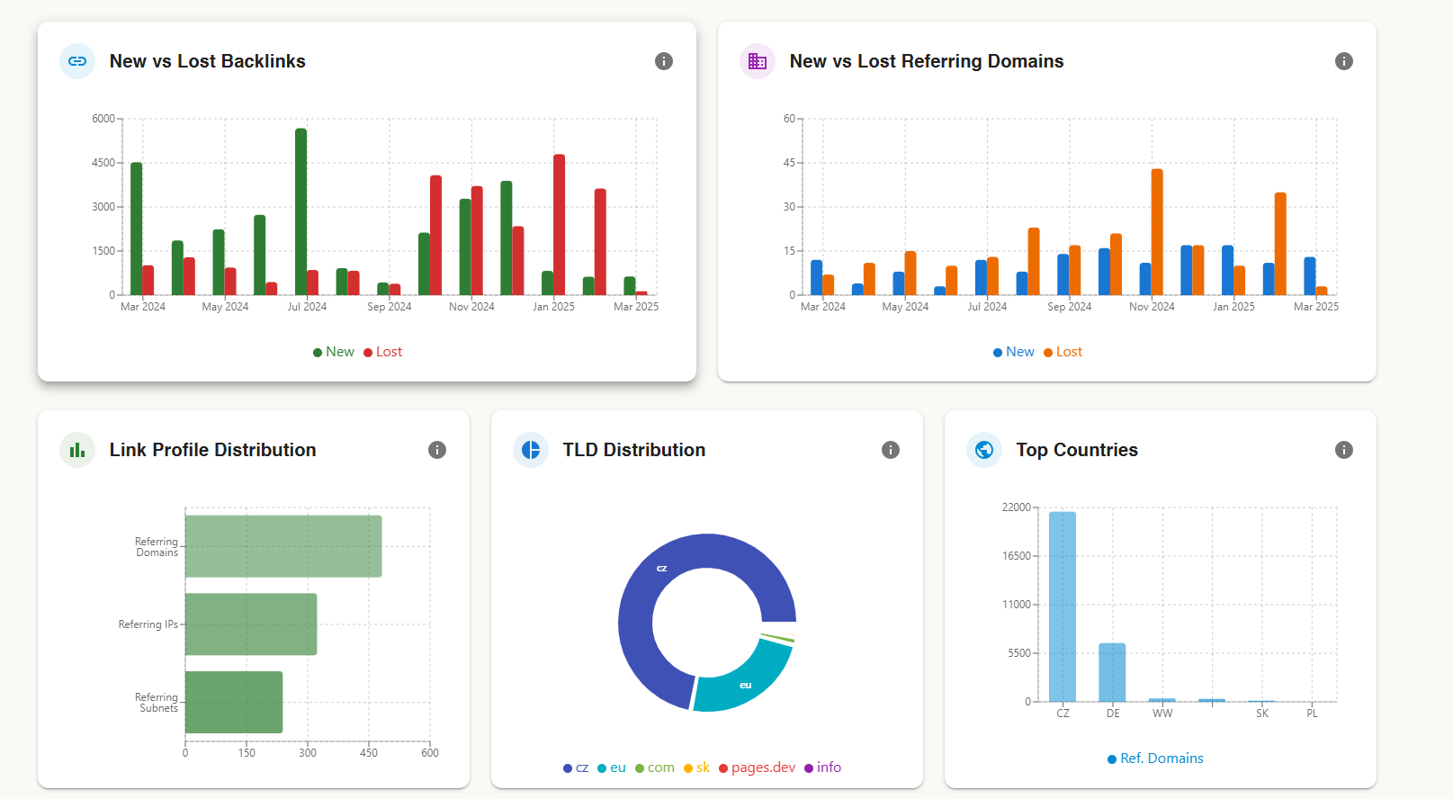Toggle the pages.dev entry in TLD legend
This screenshot has height=799, width=1453.
[757, 768]
